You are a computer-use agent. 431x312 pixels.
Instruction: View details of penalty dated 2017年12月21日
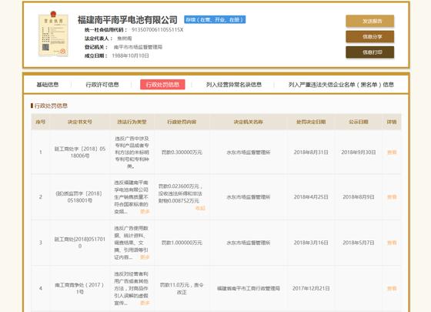392,288
